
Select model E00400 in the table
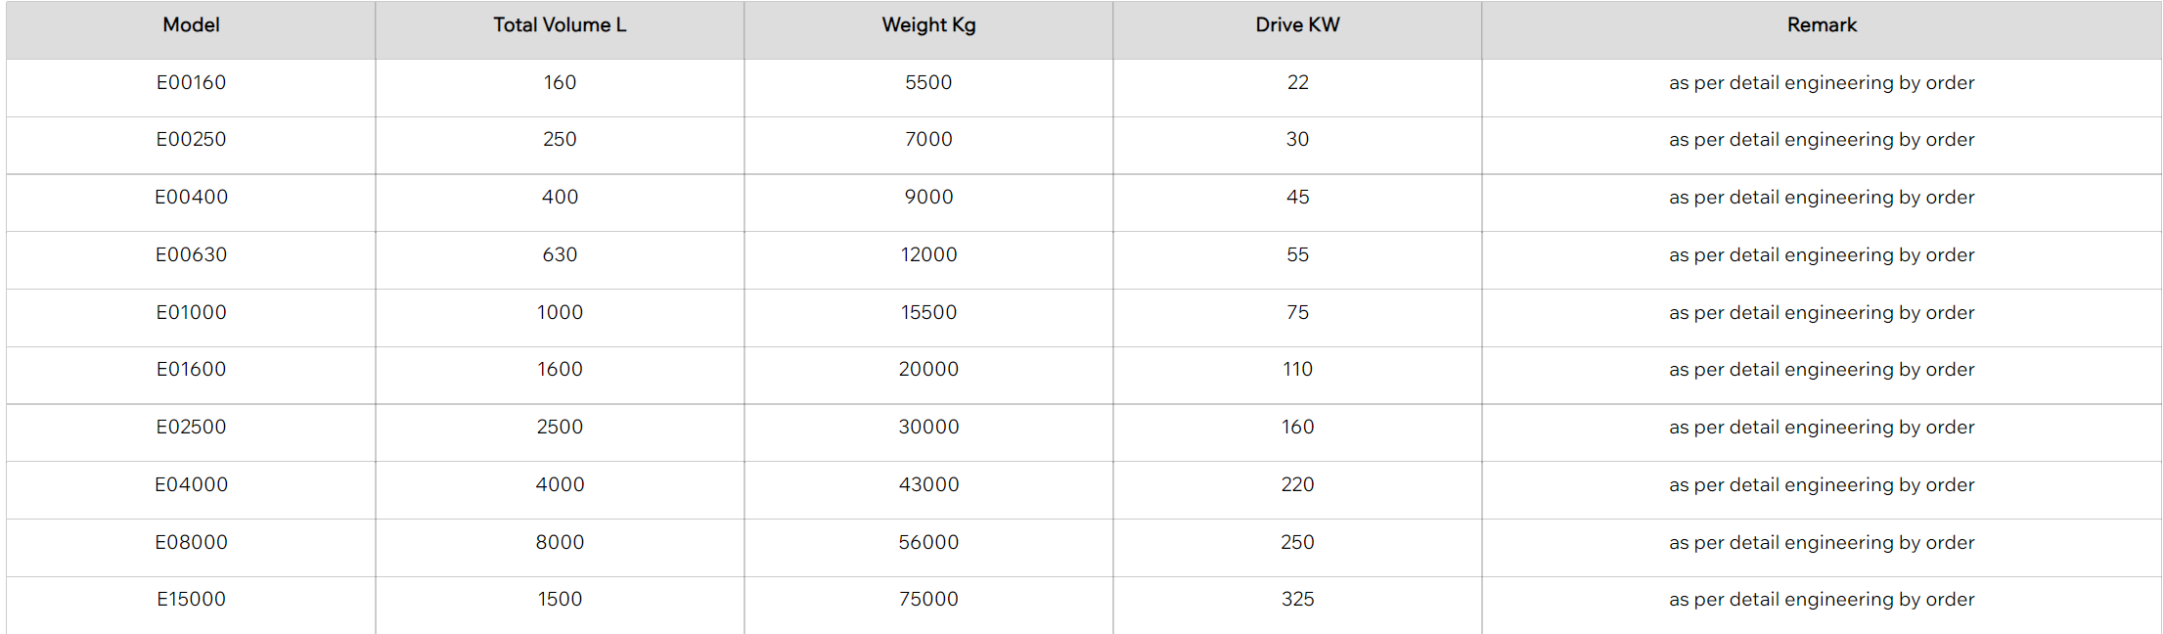tap(191, 198)
